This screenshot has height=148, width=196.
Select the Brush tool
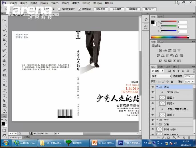(x=4, y=55)
